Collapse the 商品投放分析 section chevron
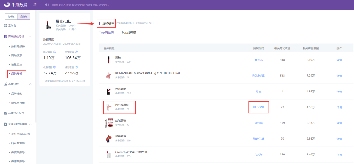The width and height of the screenshot is (354, 164). 31,36
